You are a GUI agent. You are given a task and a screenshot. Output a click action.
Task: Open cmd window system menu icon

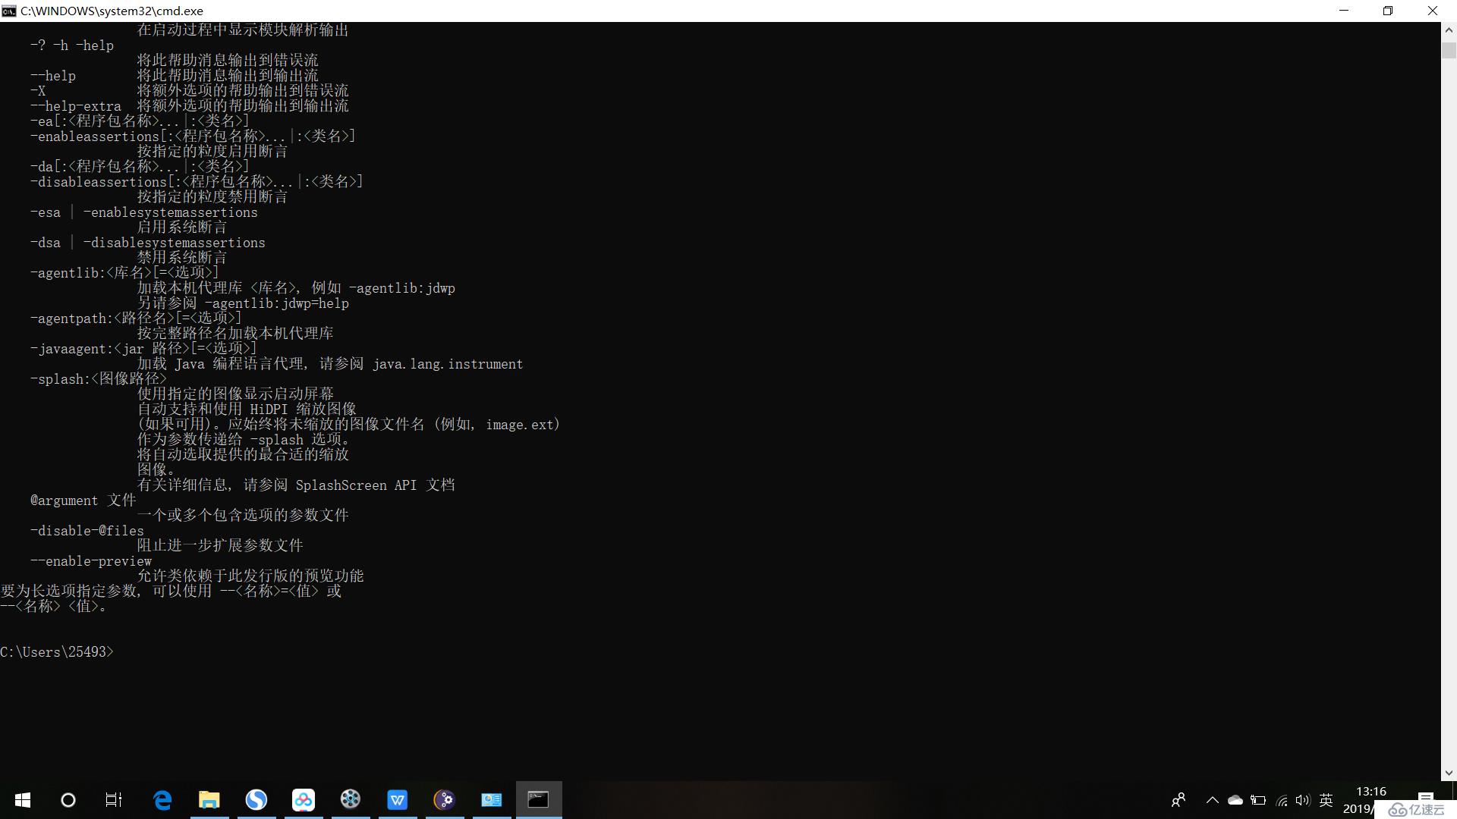pos(9,11)
